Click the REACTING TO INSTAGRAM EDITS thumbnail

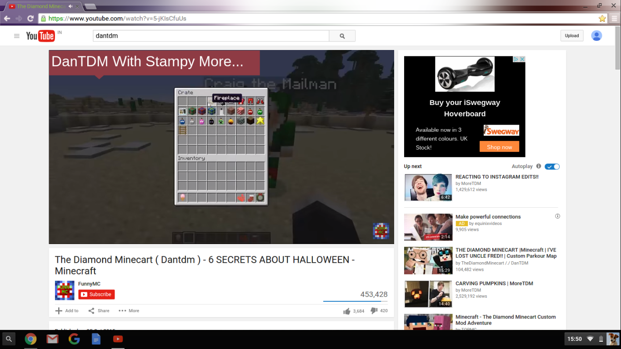click(428, 187)
